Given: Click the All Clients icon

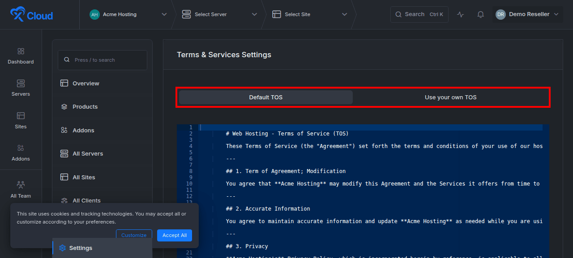Looking at the screenshot, I should pyautogui.click(x=64, y=200).
